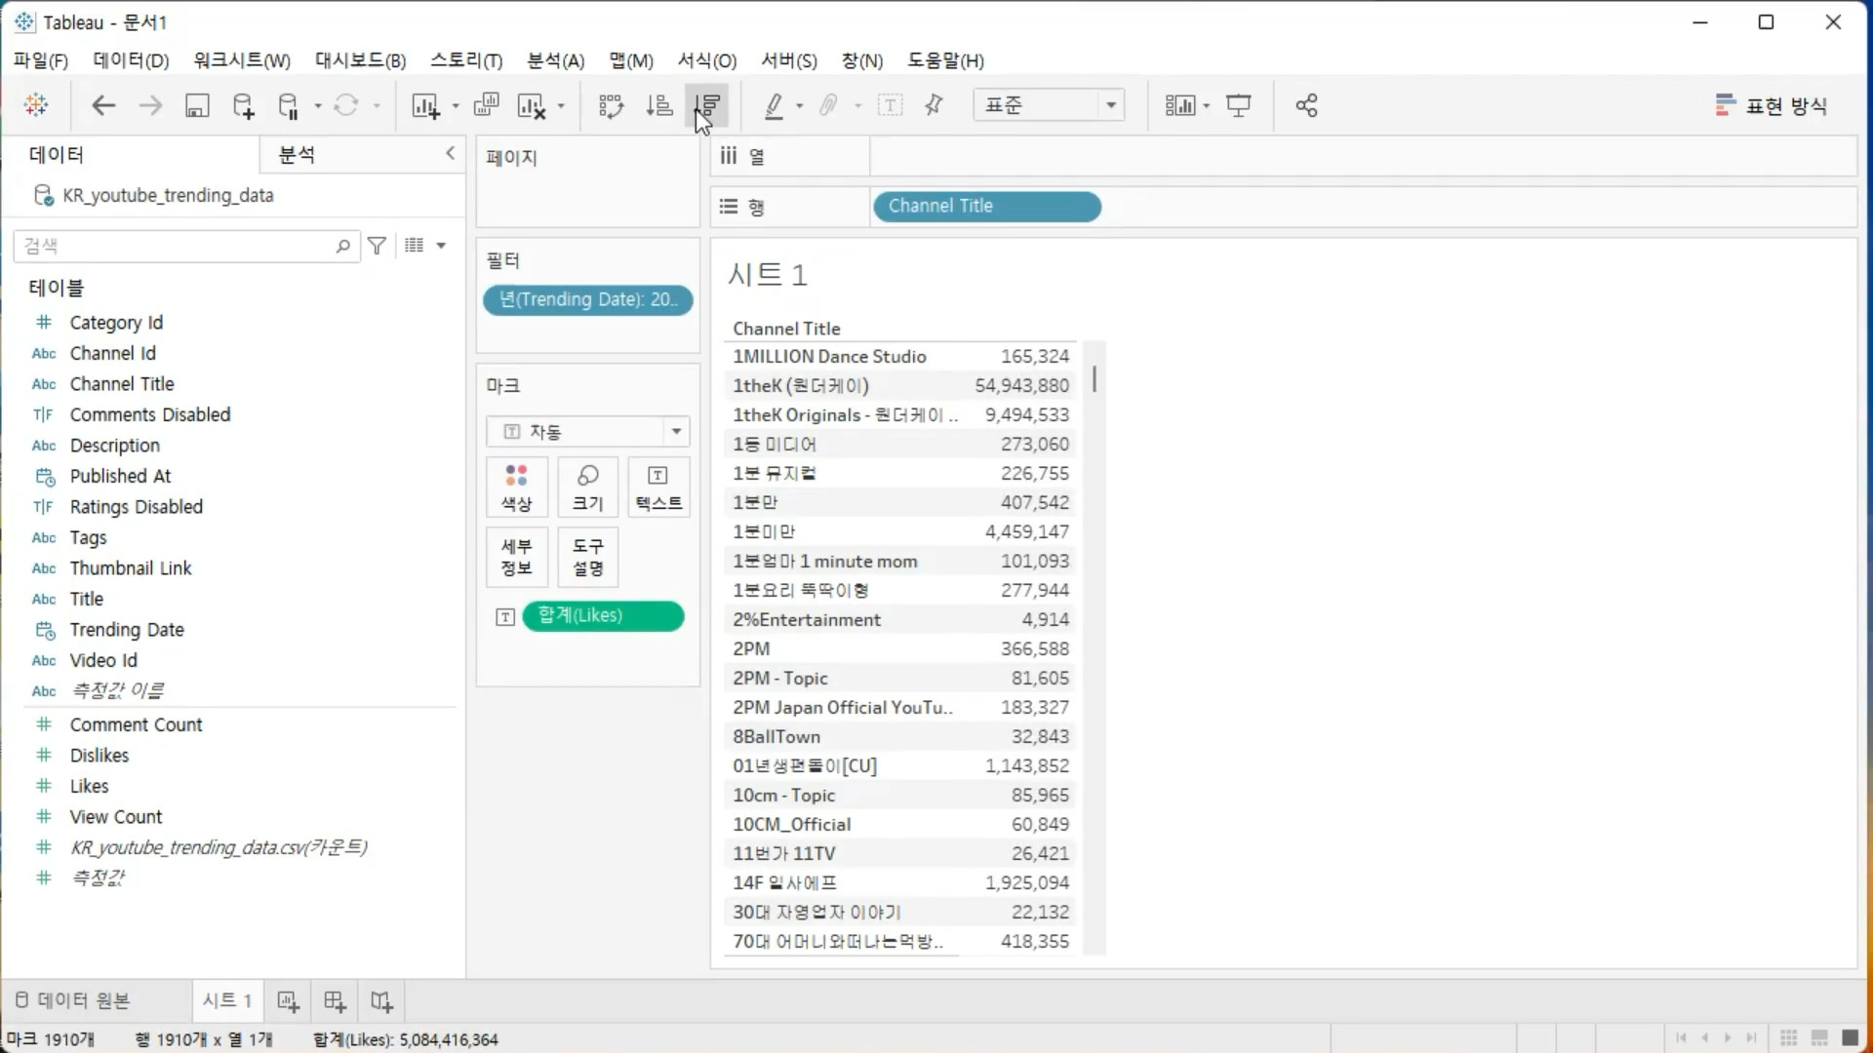Collapse the data pane with chevron

(450, 153)
